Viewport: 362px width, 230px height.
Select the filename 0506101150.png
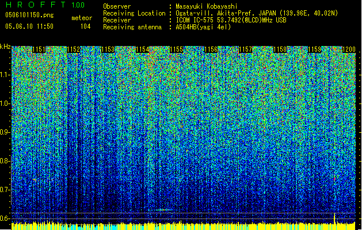coord(29,15)
